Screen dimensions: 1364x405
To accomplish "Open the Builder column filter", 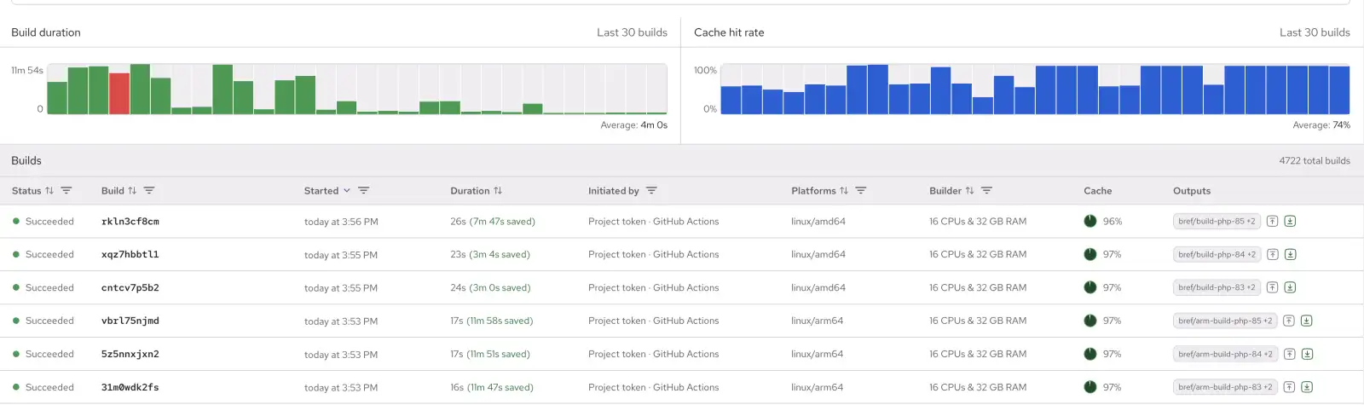I will point(986,191).
